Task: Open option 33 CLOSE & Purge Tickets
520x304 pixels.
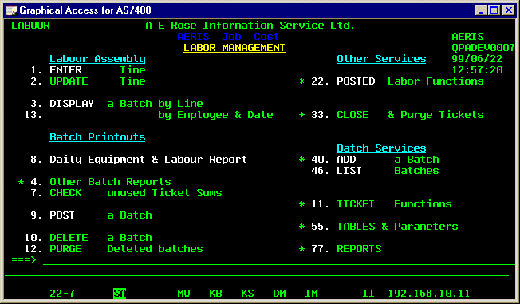Action: coord(392,115)
